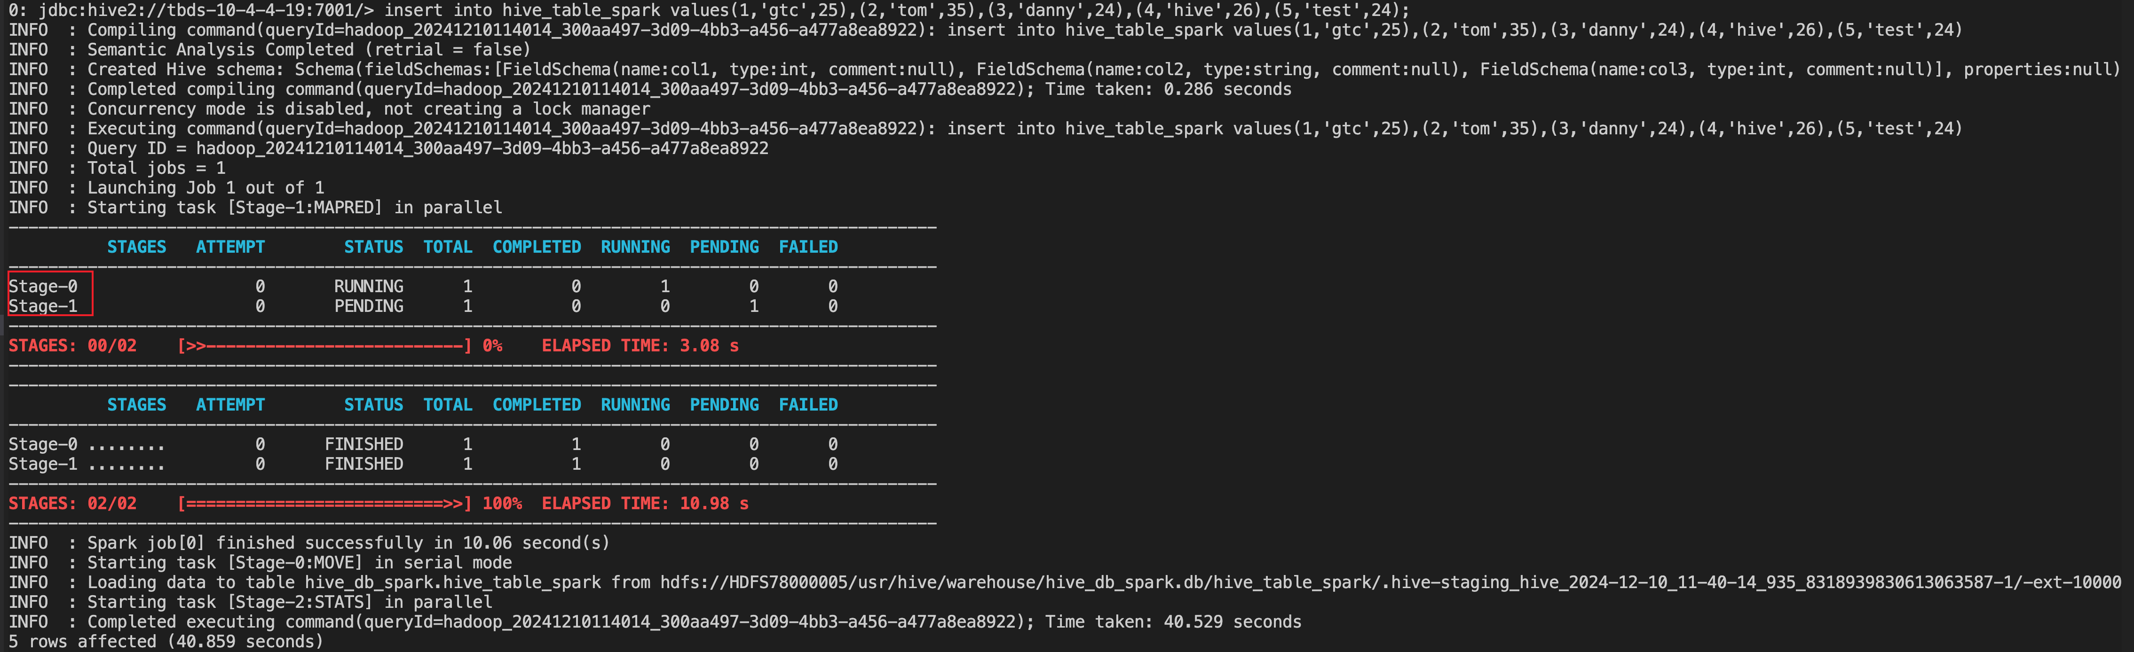Click the 'Total jobs = 1' line
Image resolution: width=2134 pixels, height=652 pixels.
[x=156, y=168]
